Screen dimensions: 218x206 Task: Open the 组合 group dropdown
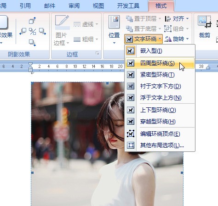point(177,28)
